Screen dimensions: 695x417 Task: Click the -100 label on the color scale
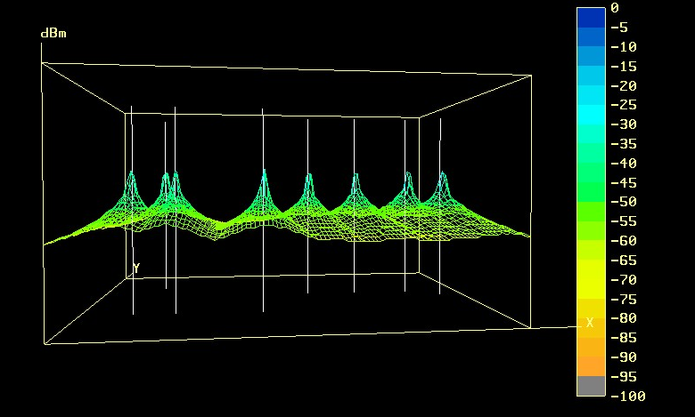627,396
